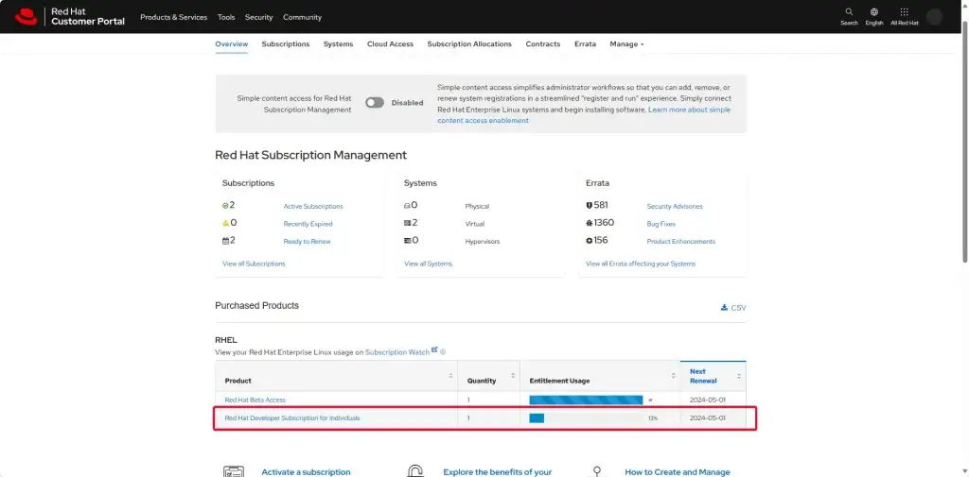The image size is (969, 477).
Task: Open the Subscription Watch link
Action: (x=397, y=352)
